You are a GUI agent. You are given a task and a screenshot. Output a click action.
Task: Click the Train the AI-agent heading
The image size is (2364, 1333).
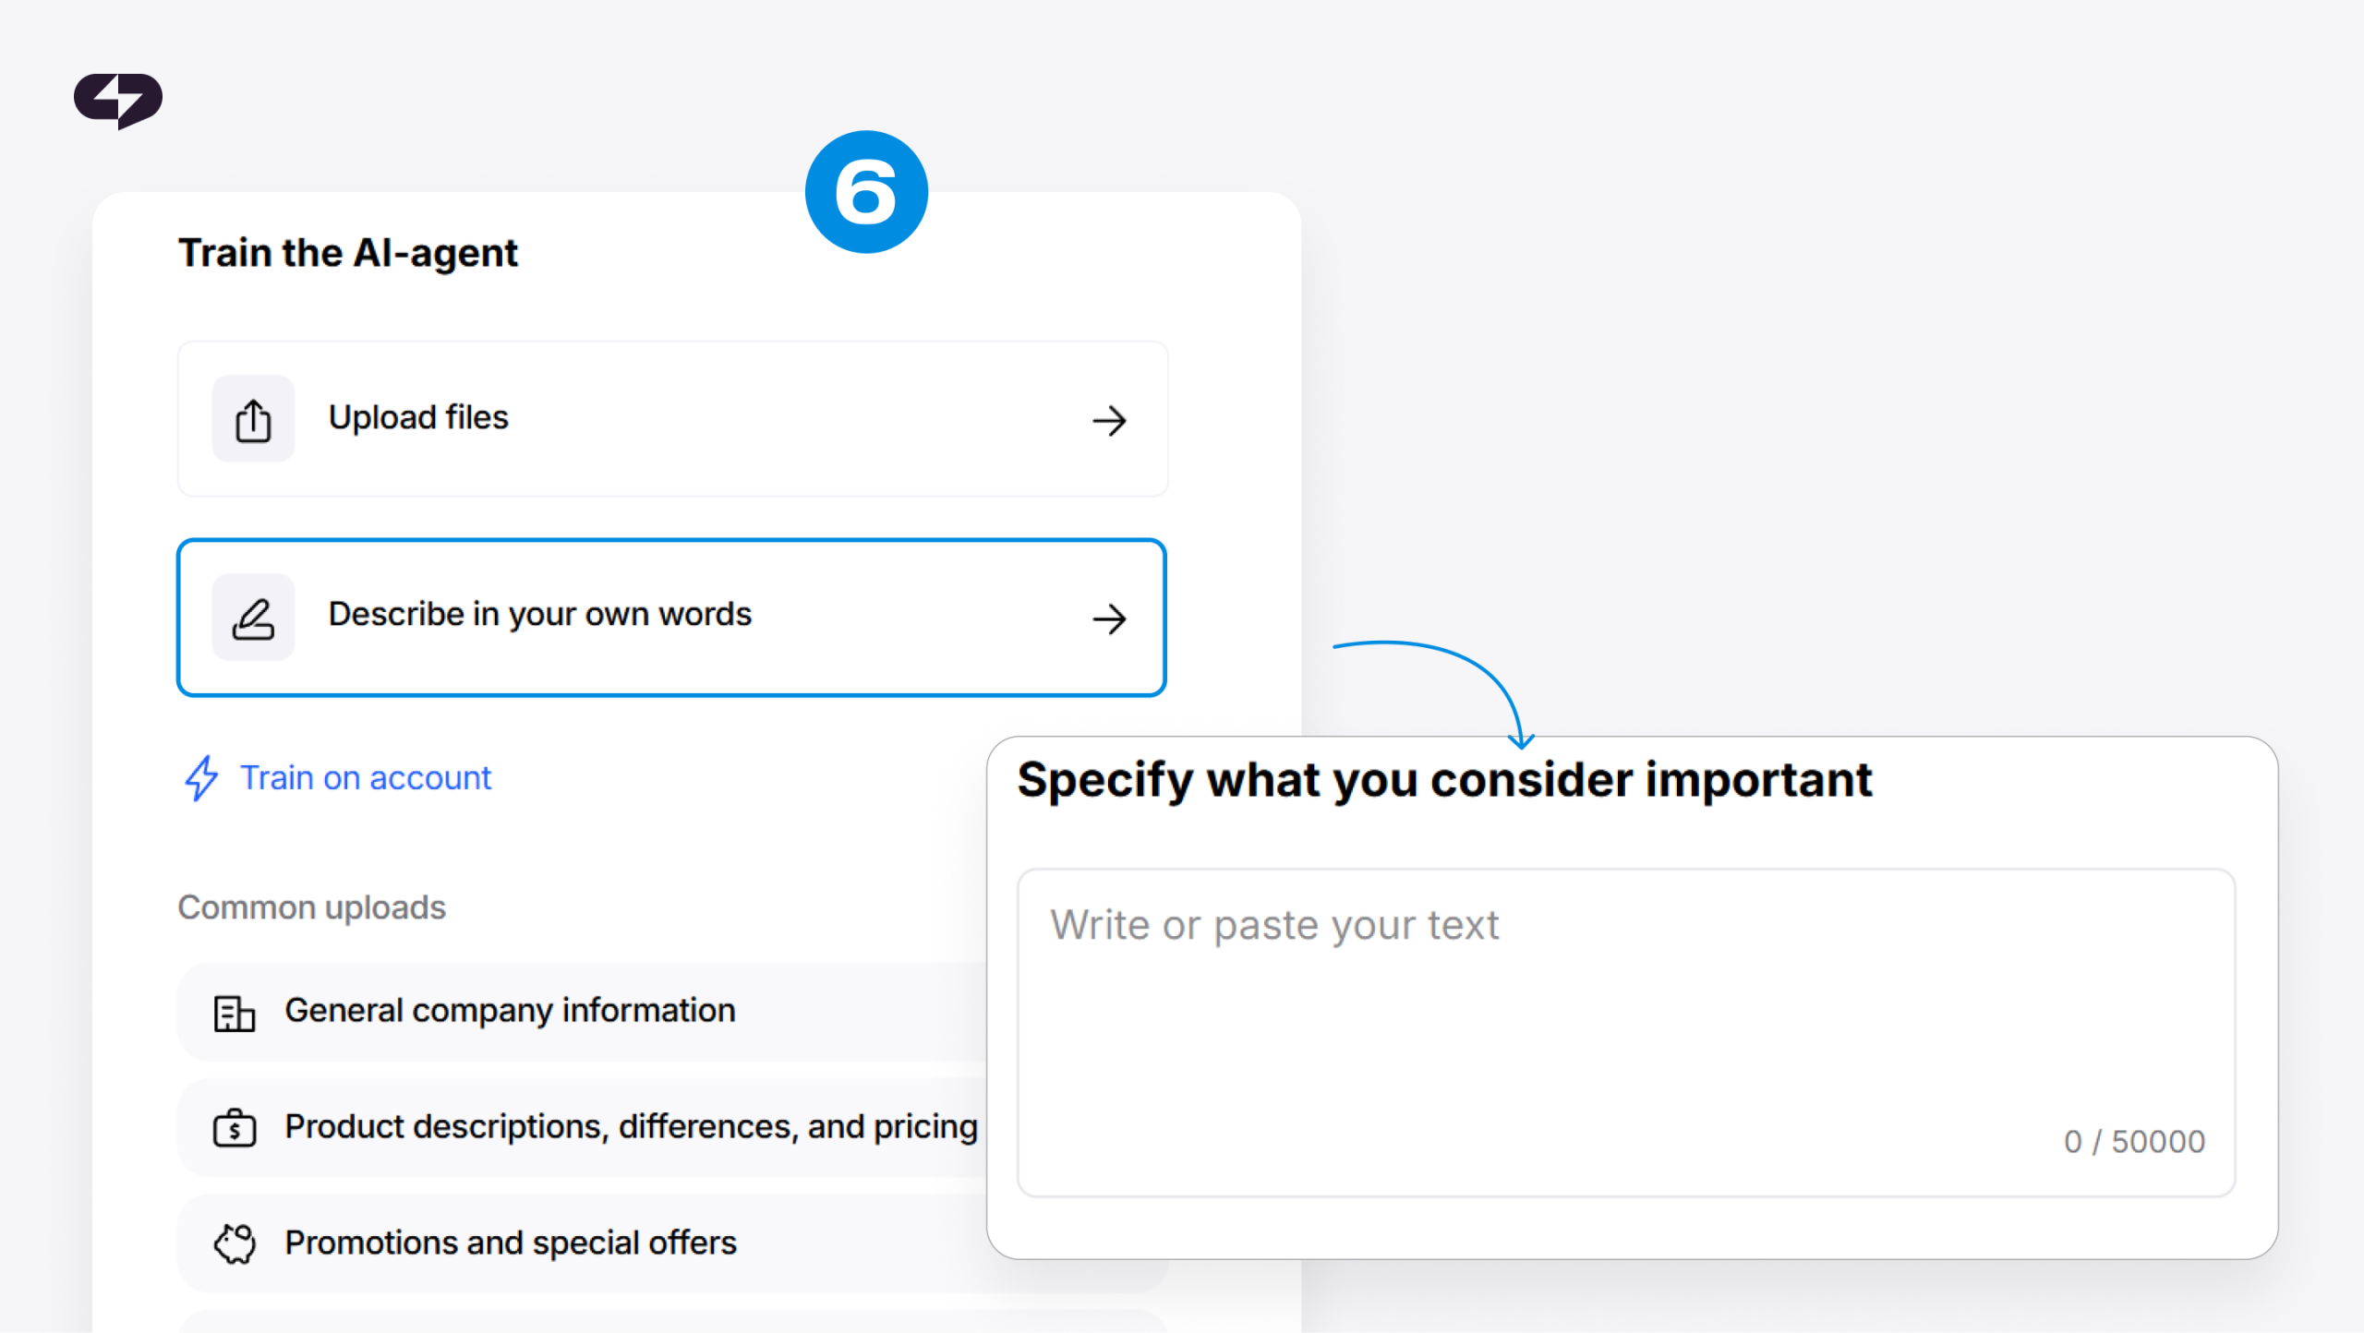coord(348,253)
